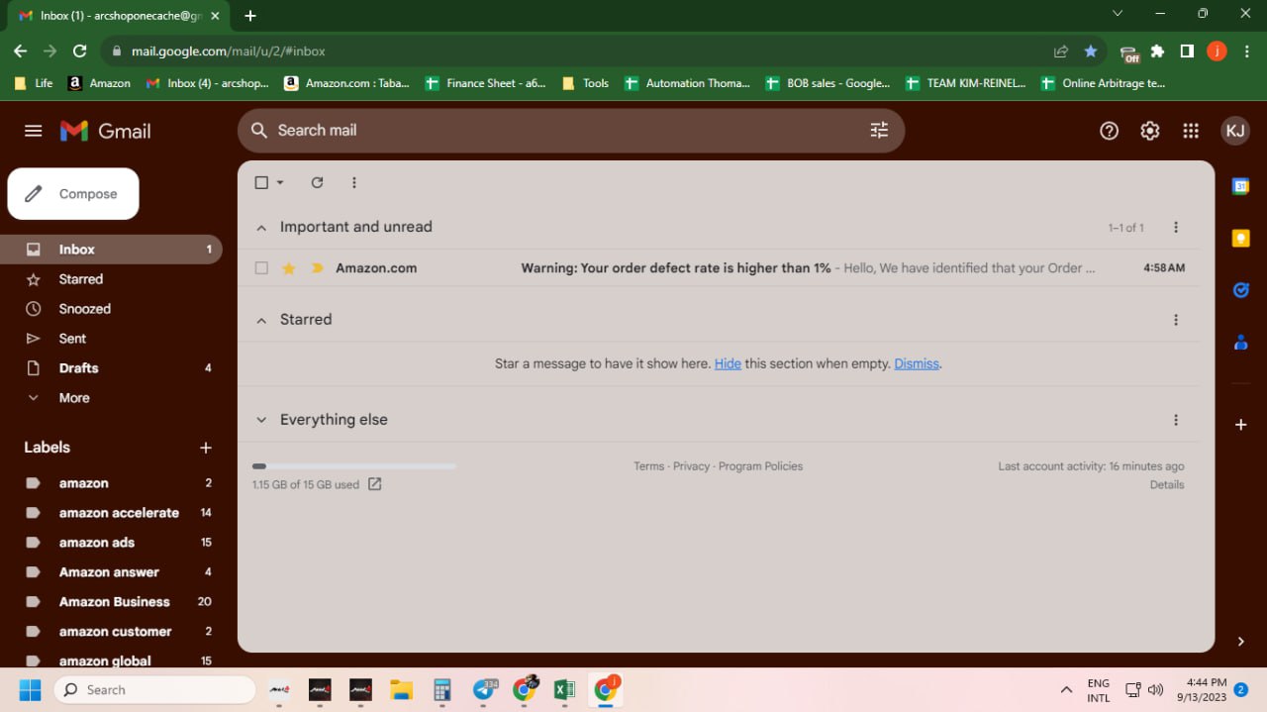Open the Drafts folder
1267x712 pixels.
tap(111, 368)
